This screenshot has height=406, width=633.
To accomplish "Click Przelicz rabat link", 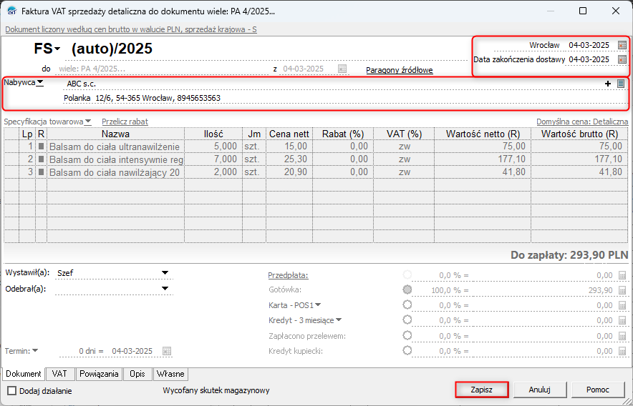I will point(125,122).
